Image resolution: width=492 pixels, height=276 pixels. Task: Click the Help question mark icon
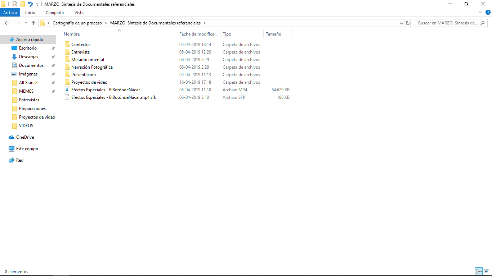click(488, 13)
